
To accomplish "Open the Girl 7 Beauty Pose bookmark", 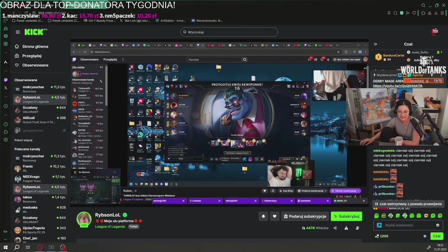I will point(99,21).
